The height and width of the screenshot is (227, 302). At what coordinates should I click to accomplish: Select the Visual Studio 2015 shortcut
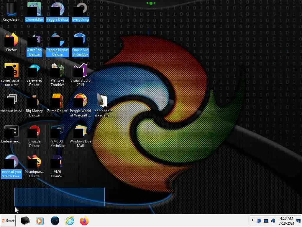pyautogui.click(x=81, y=75)
